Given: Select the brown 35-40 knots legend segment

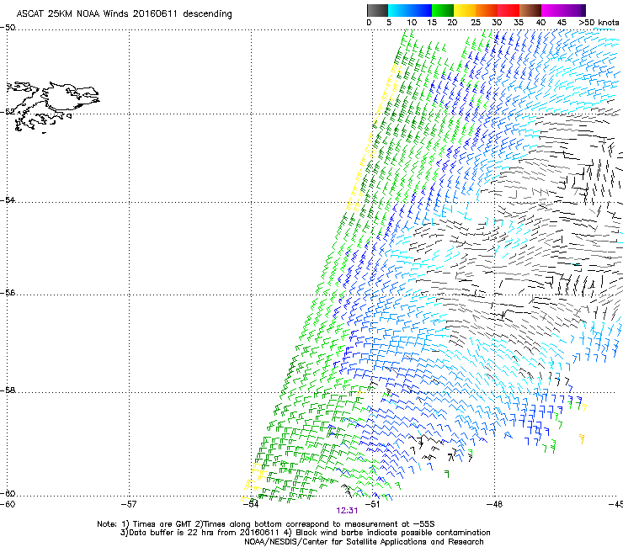Looking at the screenshot, I should 530,10.
